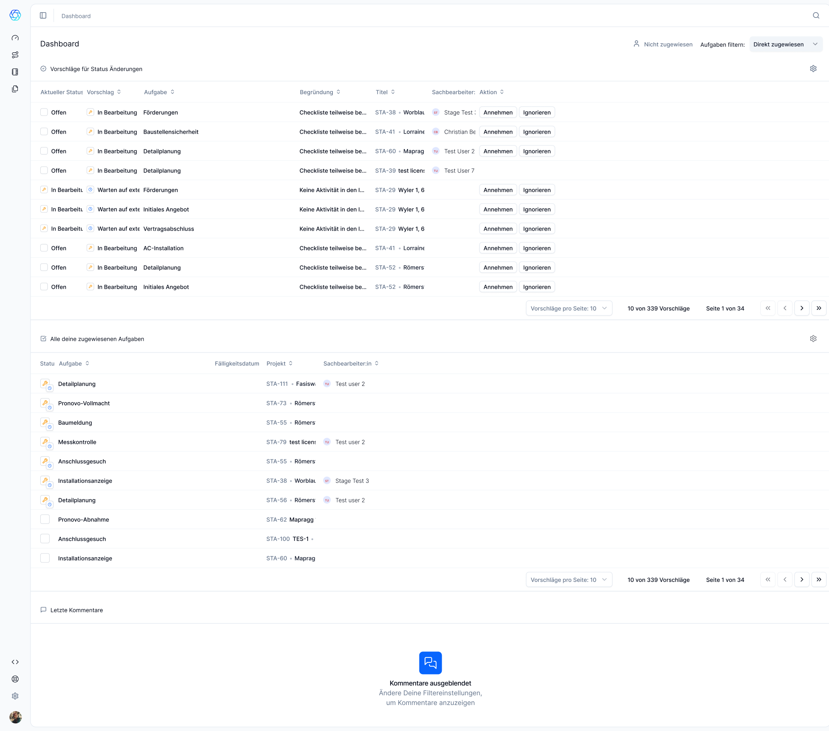The height and width of the screenshot is (731, 829).
Task: Open settings gear for status suggestions section
Action: (x=813, y=69)
